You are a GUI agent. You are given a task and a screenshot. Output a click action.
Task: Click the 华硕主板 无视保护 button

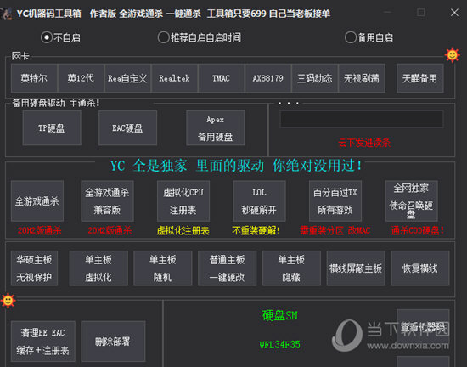pos(34,268)
